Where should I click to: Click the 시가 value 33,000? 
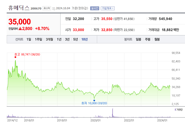79,30
